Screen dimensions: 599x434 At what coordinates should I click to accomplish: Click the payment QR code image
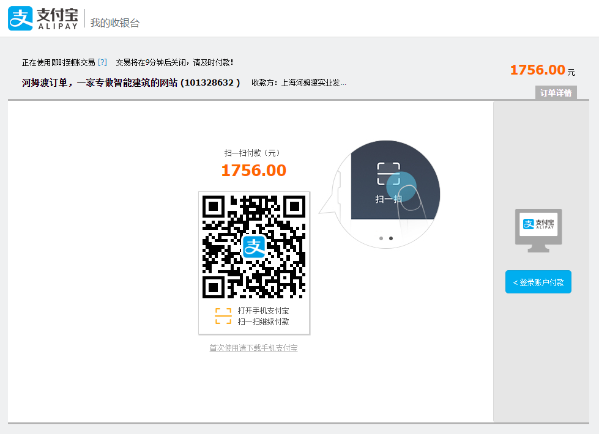point(254,247)
